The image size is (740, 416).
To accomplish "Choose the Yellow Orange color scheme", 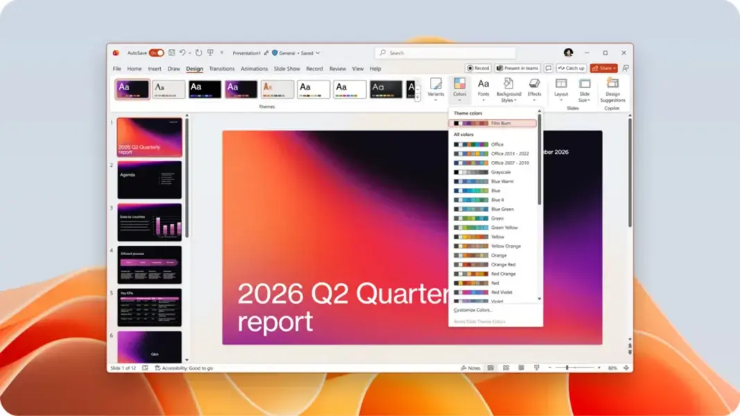I will (492, 246).
